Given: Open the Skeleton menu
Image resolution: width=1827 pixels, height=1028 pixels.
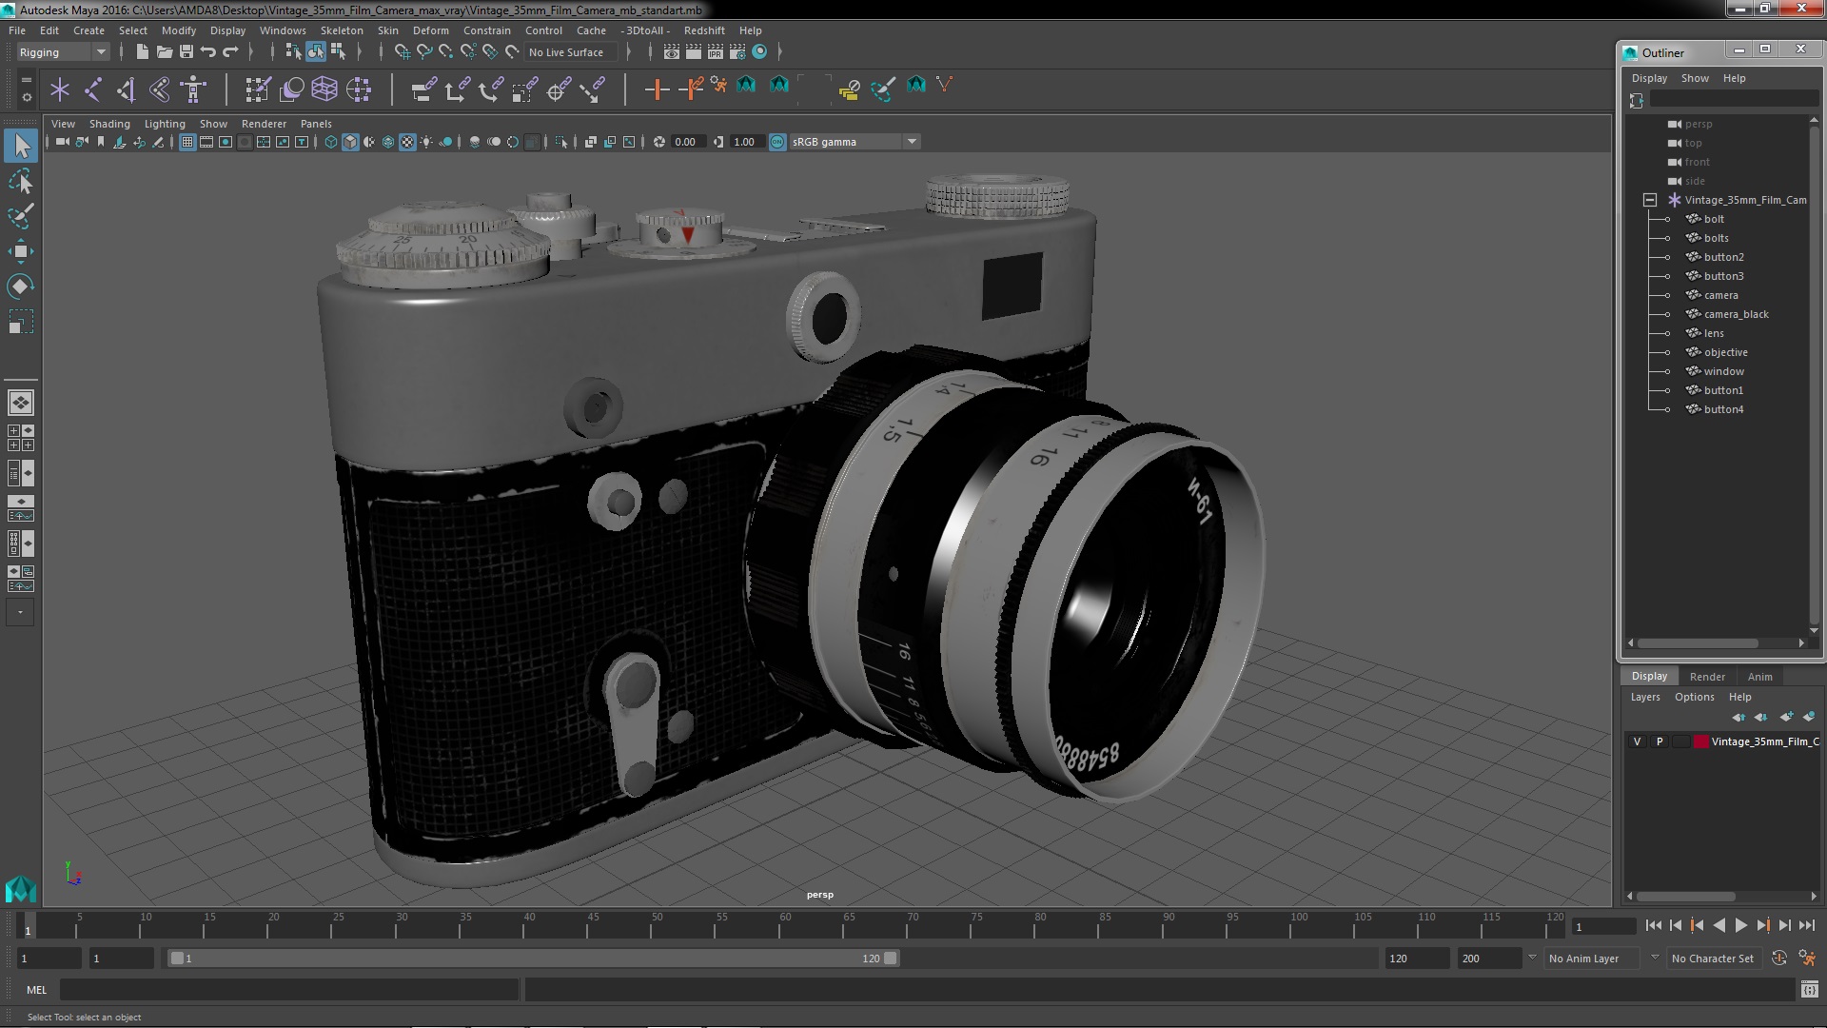Looking at the screenshot, I should point(342,30).
